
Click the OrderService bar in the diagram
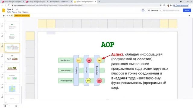click(x=81, y=70)
